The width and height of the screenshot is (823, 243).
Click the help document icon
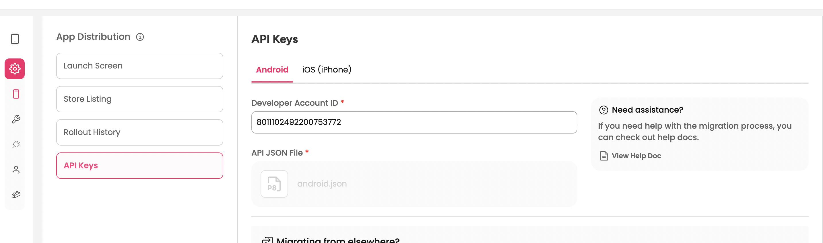pos(603,156)
